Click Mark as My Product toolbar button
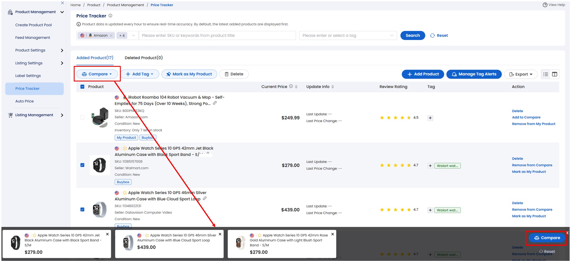 pos(189,74)
